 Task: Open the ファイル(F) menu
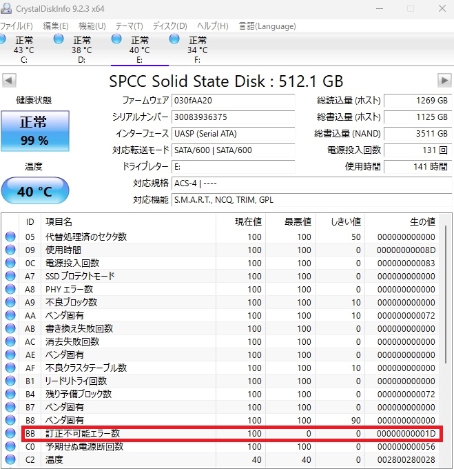tap(17, 26)
